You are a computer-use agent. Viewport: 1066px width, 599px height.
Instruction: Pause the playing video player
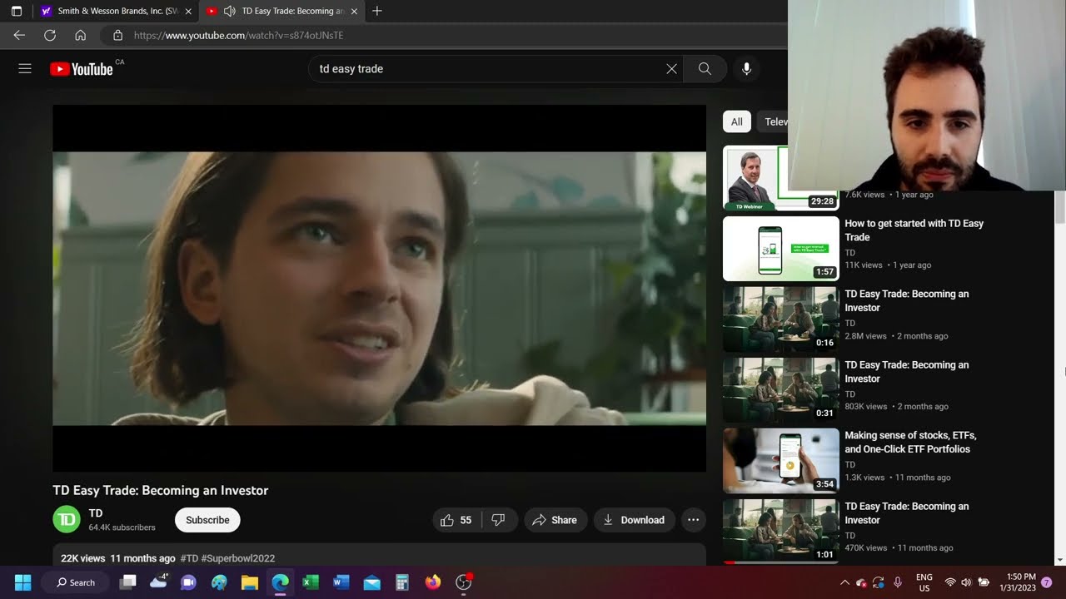(379, 288)
